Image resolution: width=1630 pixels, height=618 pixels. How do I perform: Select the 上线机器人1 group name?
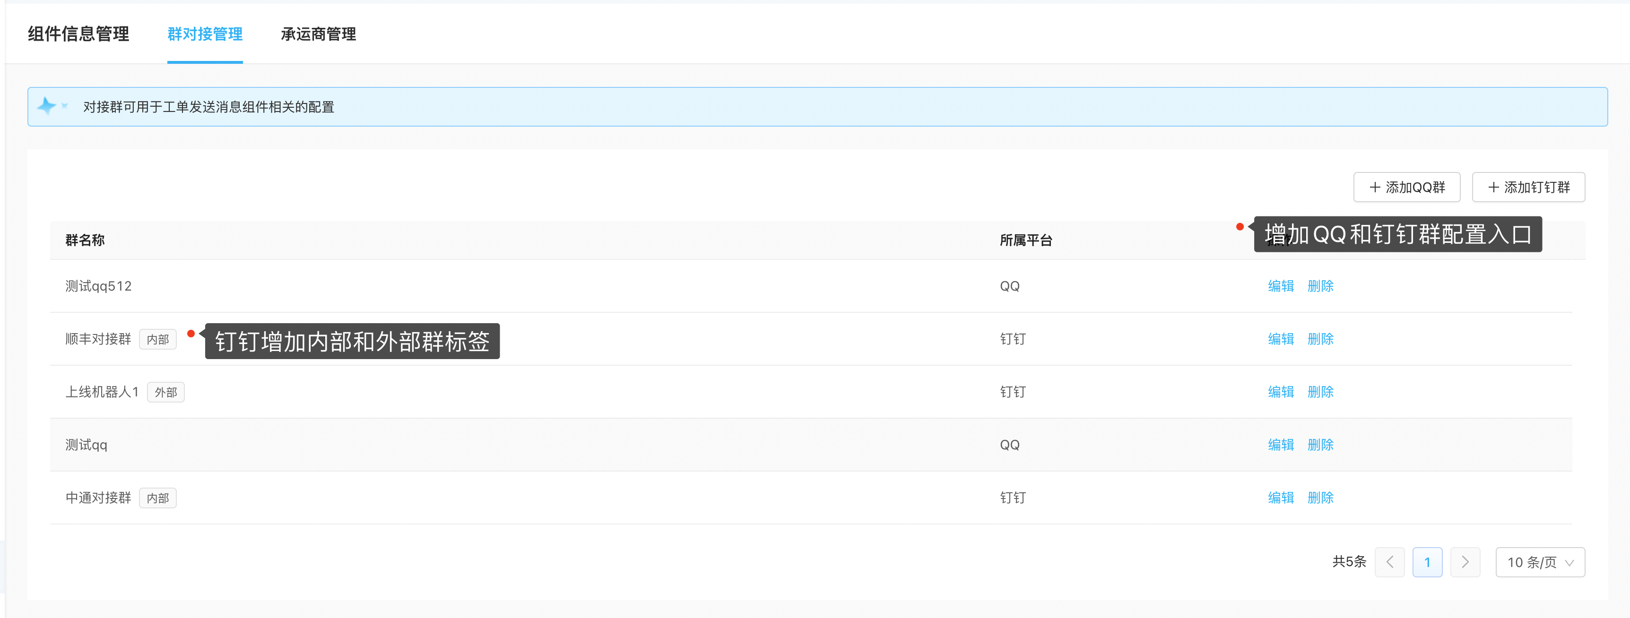click(x=102, y=392)
